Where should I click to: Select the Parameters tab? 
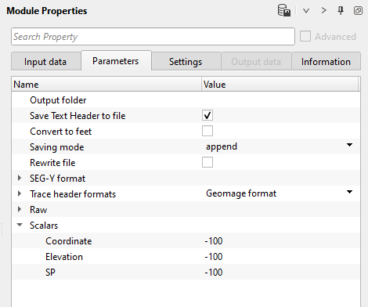point(116,61)
